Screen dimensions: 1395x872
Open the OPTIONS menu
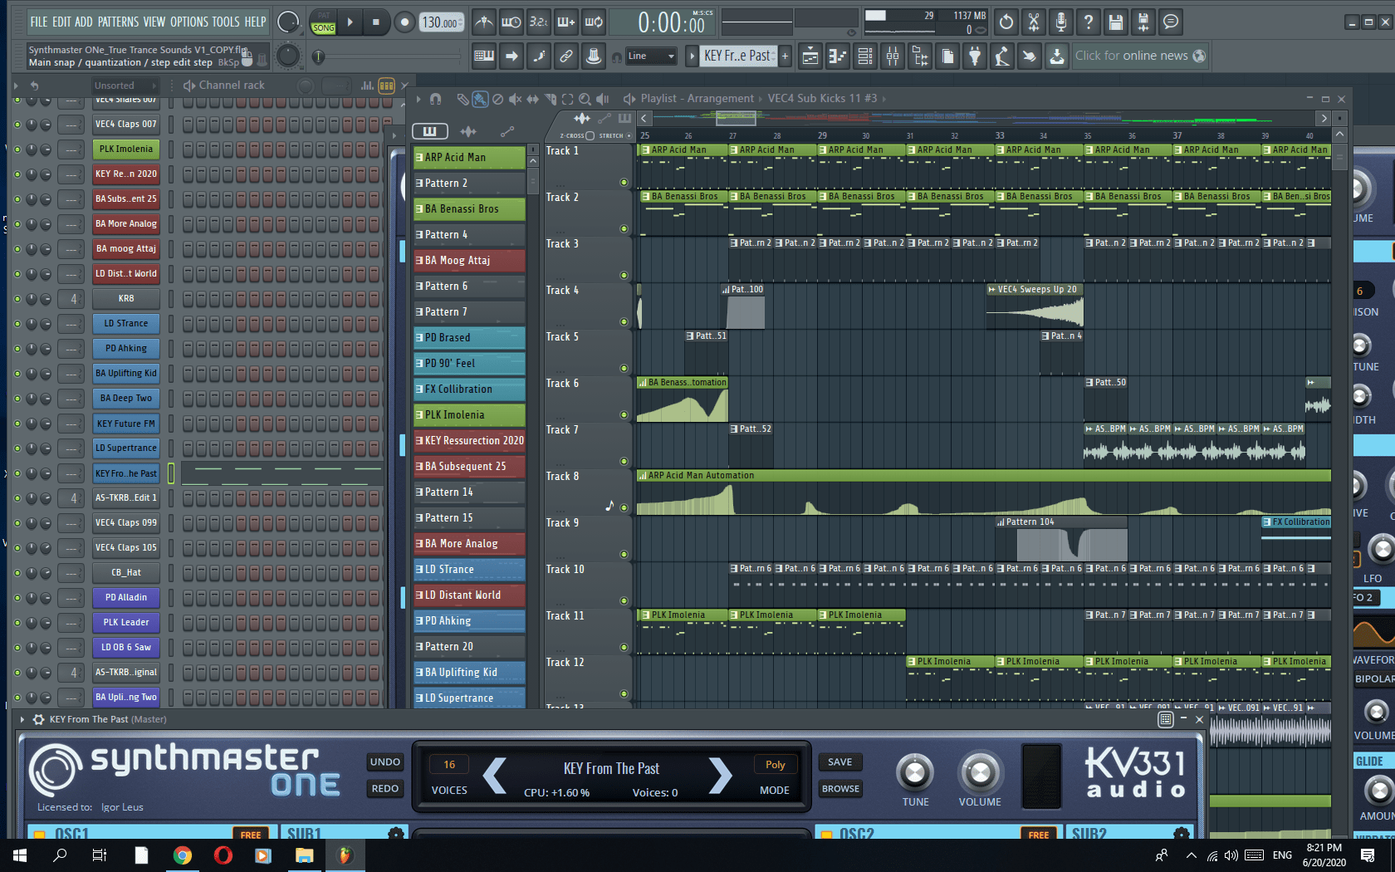(188, 22)
